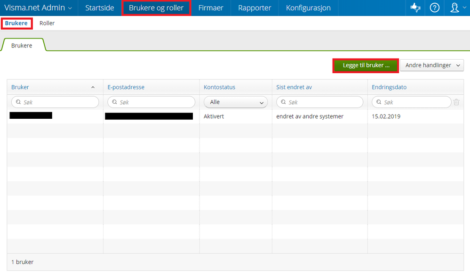Open the Brukere og roller menu
This screenshot has width=470, height=276.
156,8
